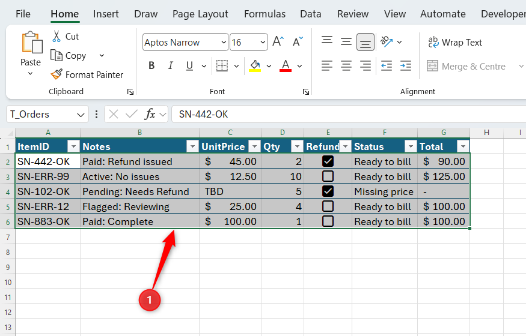Click the formula bar showing SN-442-OK

point(349,115)
